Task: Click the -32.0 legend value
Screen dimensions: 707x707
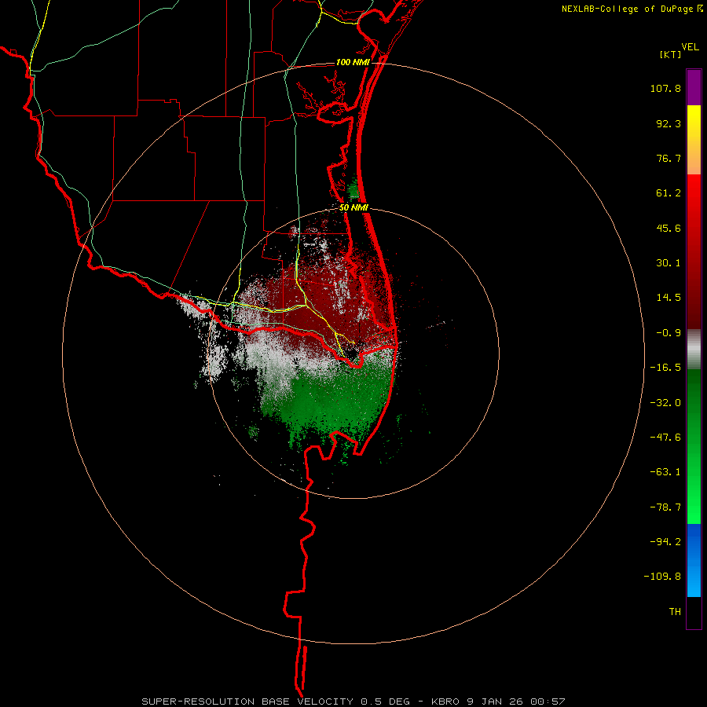Action: [x=665, y=403]
